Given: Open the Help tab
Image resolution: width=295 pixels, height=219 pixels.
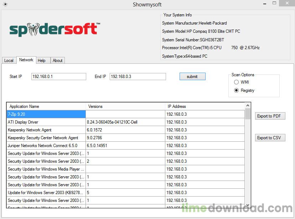Looking at the screenshot, I should (x=43, y=60).
